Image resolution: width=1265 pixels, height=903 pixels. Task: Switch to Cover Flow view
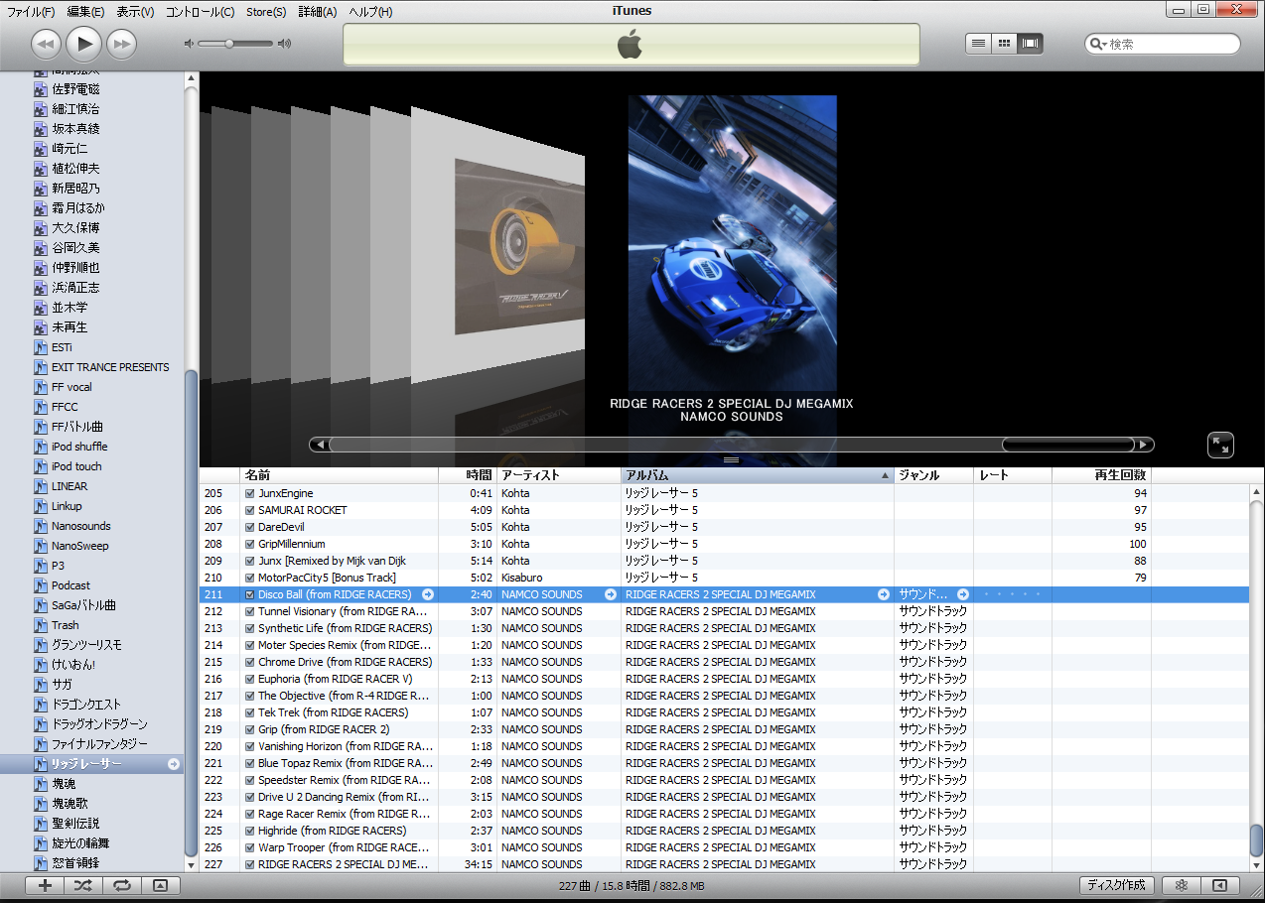(x=1031, y=44)
